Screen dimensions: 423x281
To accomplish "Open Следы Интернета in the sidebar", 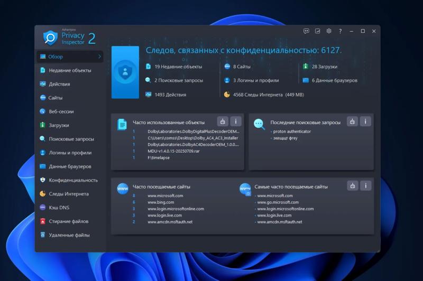I will (x=70, y=194).
